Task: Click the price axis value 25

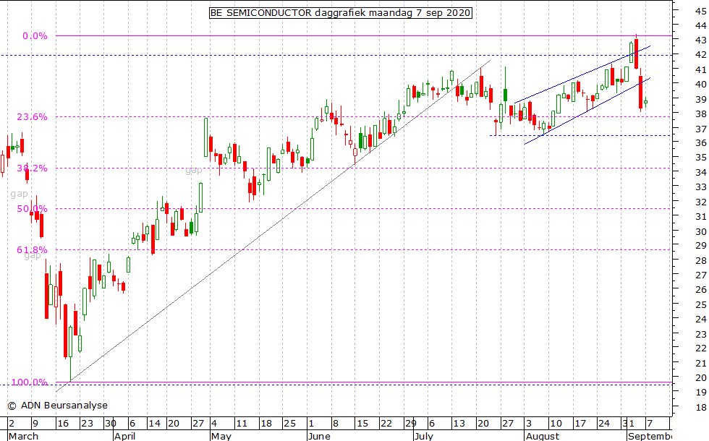Action: click(x=701, y=305)
